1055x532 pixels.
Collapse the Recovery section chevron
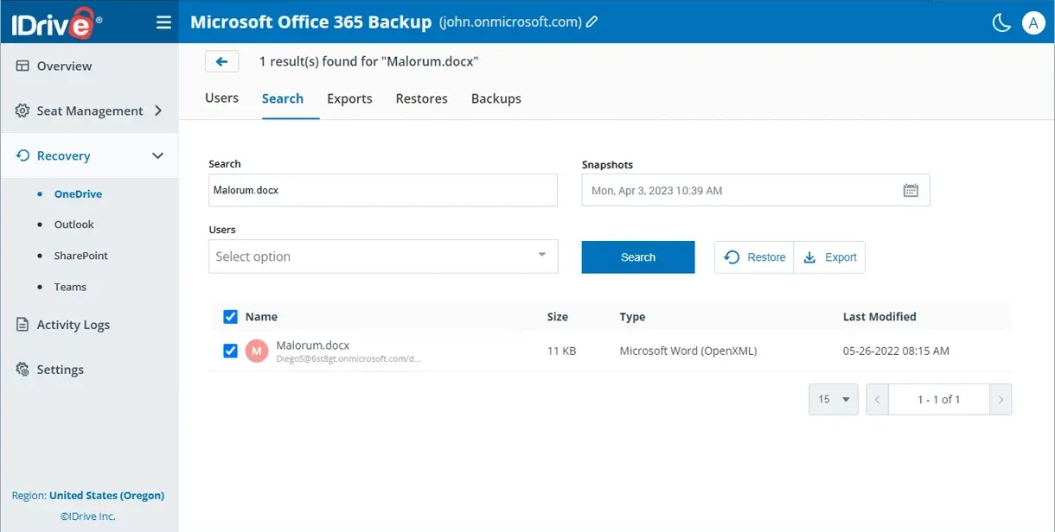[x=157, y=155]
